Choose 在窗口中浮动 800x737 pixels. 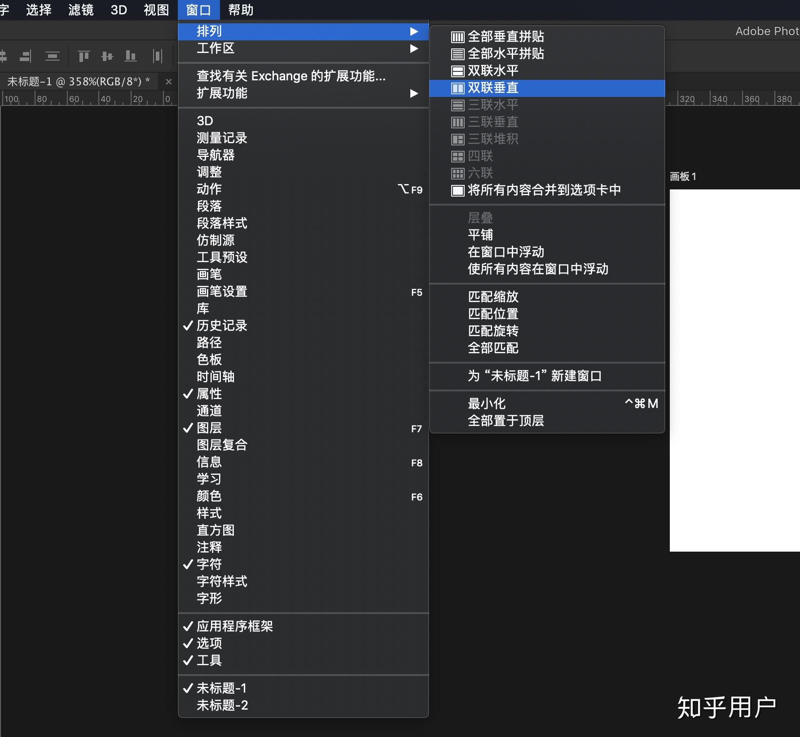(547, 252)
